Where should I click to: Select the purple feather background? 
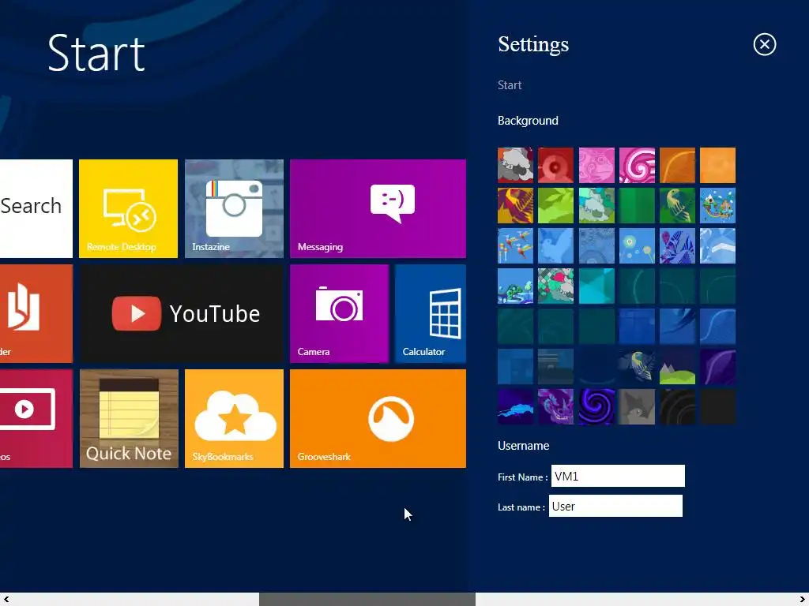[717, 366]
